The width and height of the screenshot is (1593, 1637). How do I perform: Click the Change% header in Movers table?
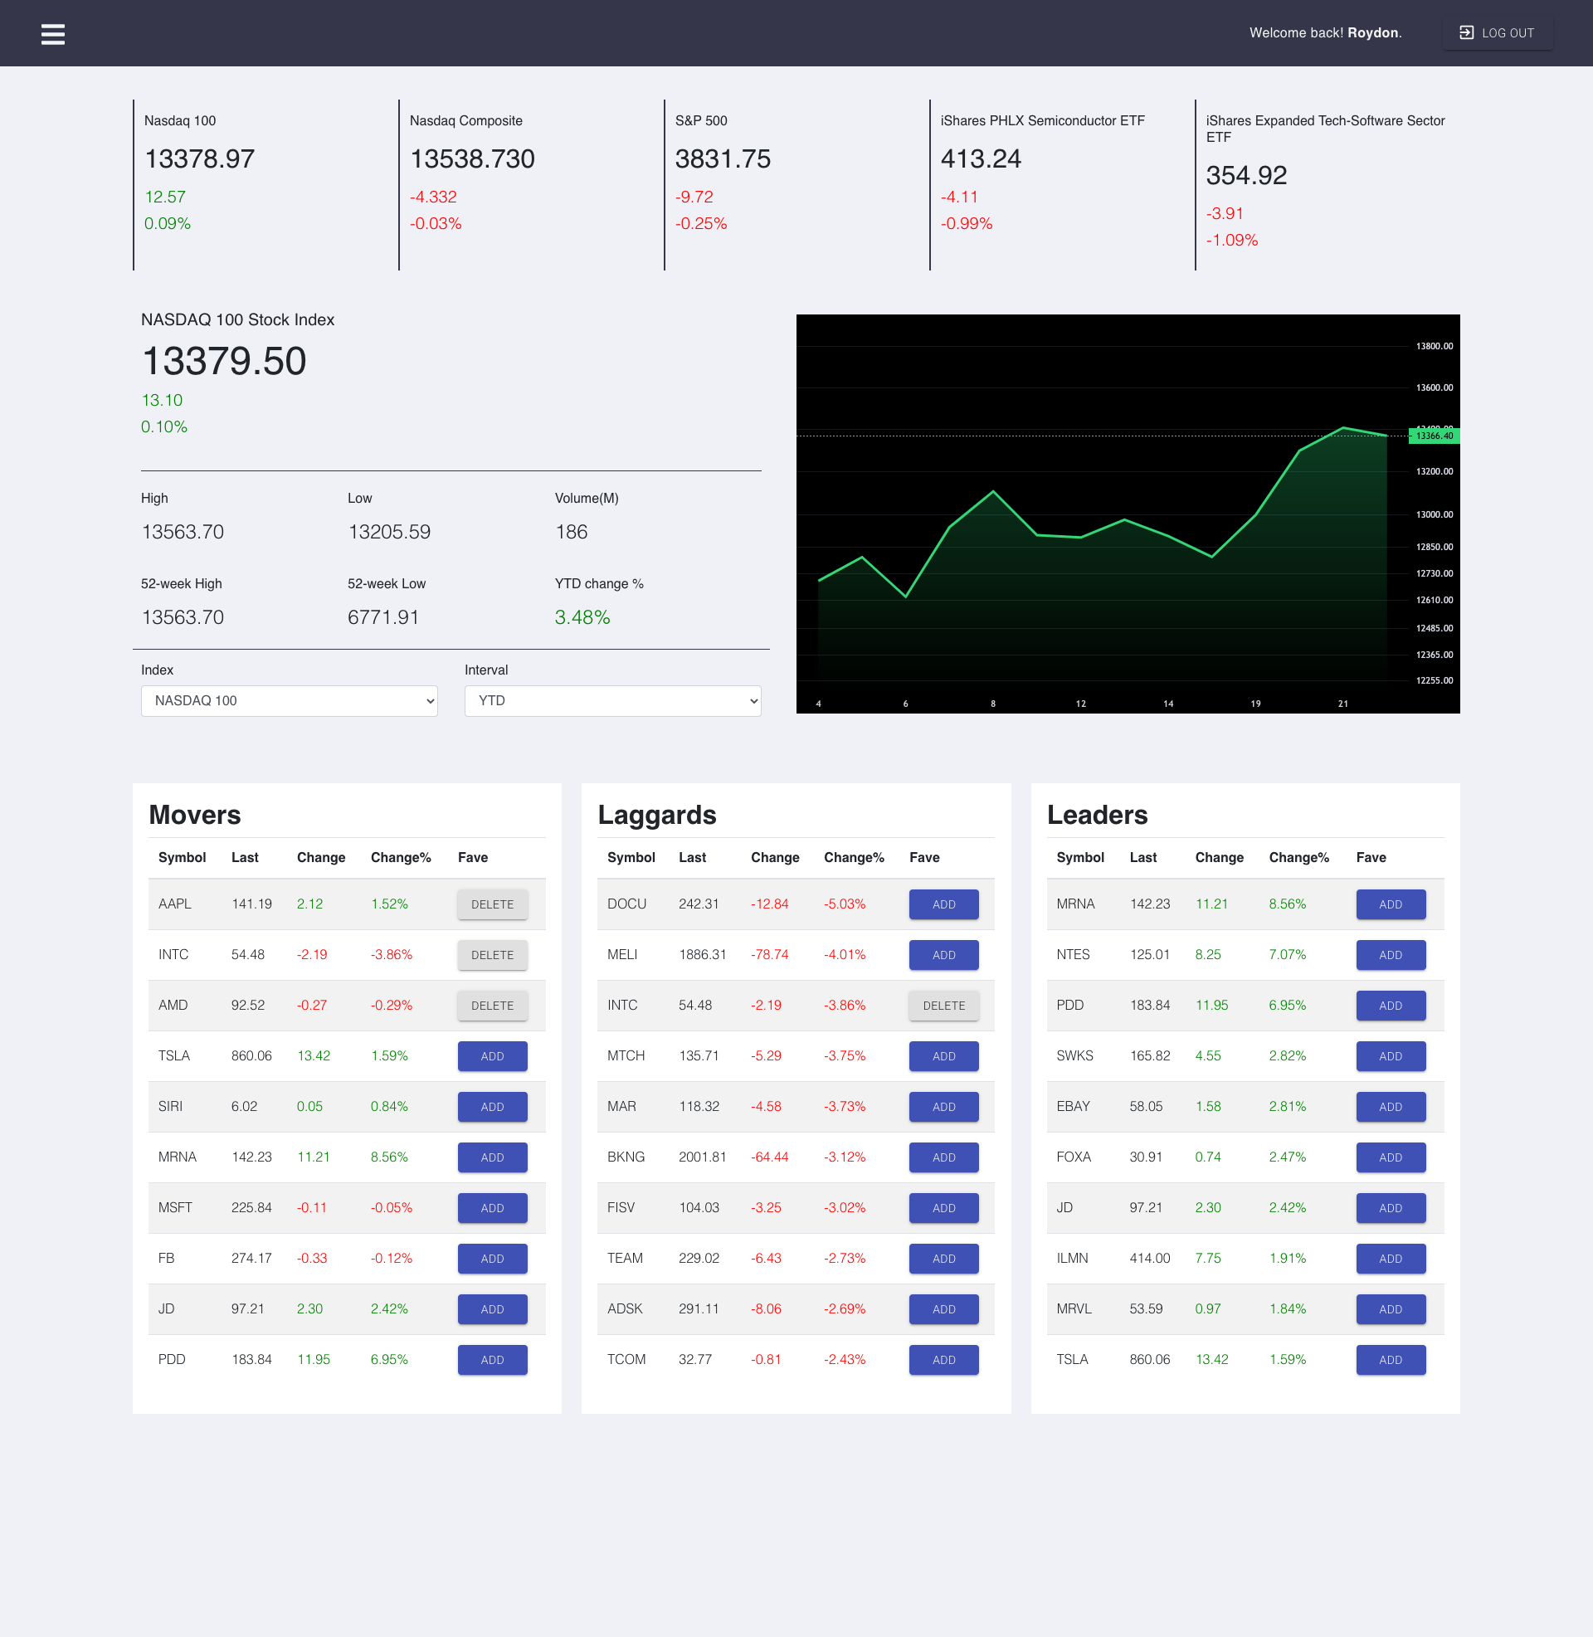coord(401,857)
